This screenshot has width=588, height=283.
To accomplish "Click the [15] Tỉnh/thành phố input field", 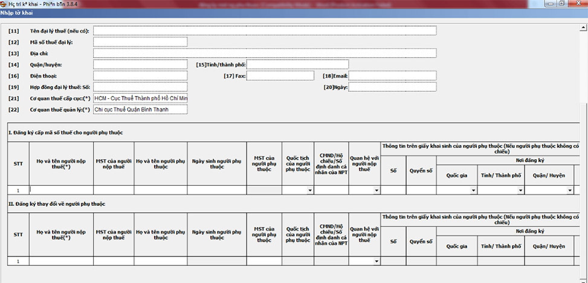I will 297,65.
